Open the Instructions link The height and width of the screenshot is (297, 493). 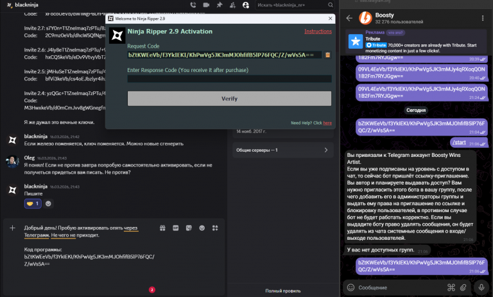point(318,32)
